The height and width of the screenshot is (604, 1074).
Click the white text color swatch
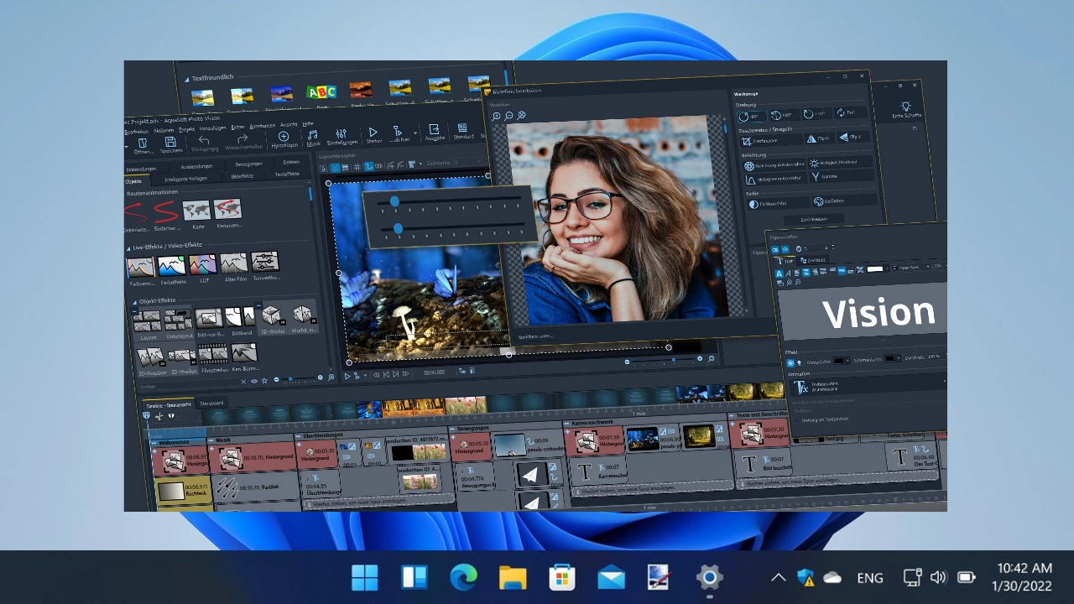click(875, 269)
